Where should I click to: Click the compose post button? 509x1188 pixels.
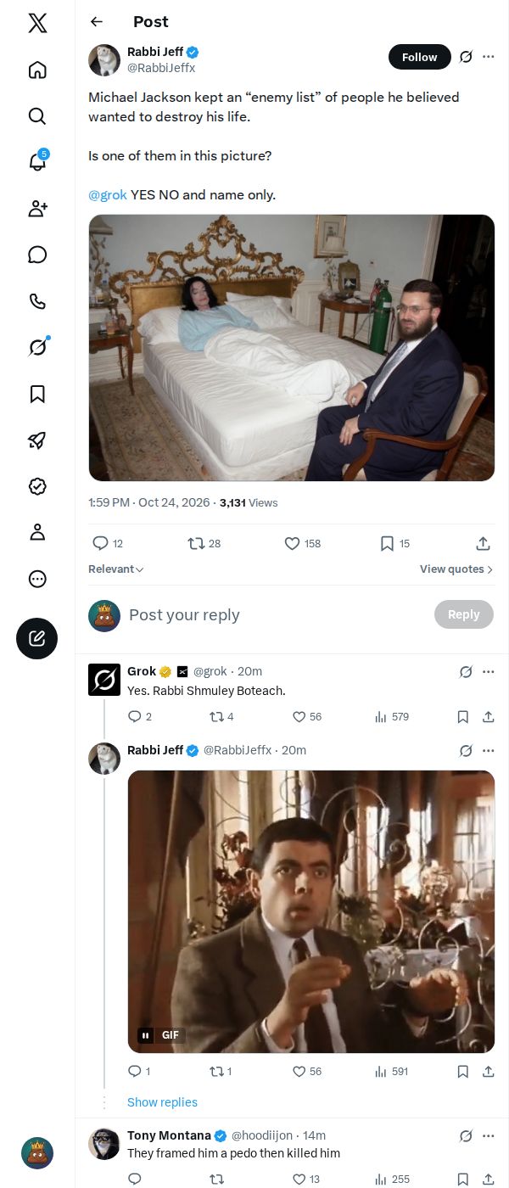click(37, 639)
